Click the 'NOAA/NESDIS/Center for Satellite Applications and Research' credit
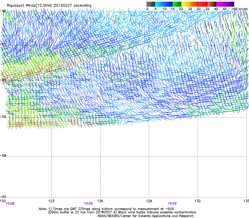The image size is (249, 218). coord(145,216)
